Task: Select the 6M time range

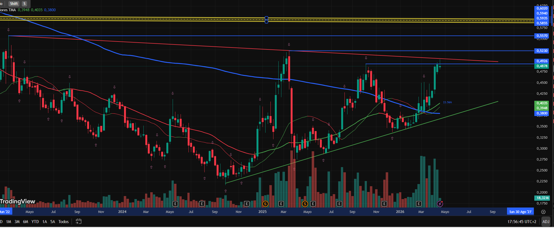Action: tap(25, 222)
